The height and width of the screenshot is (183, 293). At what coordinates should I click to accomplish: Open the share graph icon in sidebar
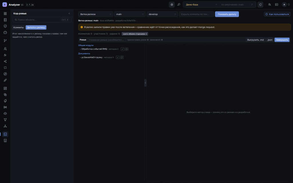pyautogui.click(x=5, y=61)
